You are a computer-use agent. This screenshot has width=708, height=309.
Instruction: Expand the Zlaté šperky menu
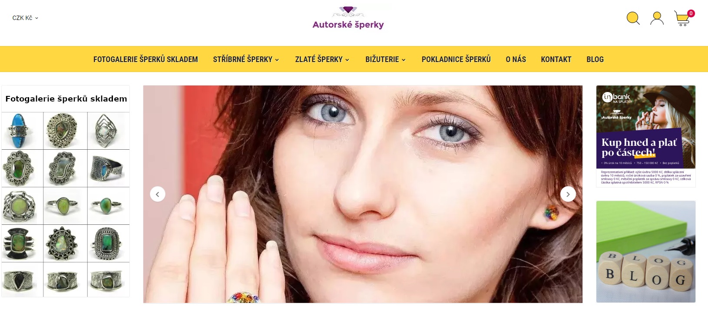(322, 59)
